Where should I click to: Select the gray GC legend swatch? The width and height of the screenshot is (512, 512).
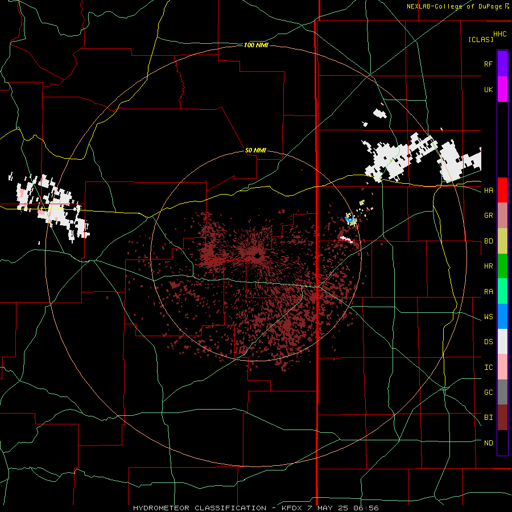coord(502,392)
